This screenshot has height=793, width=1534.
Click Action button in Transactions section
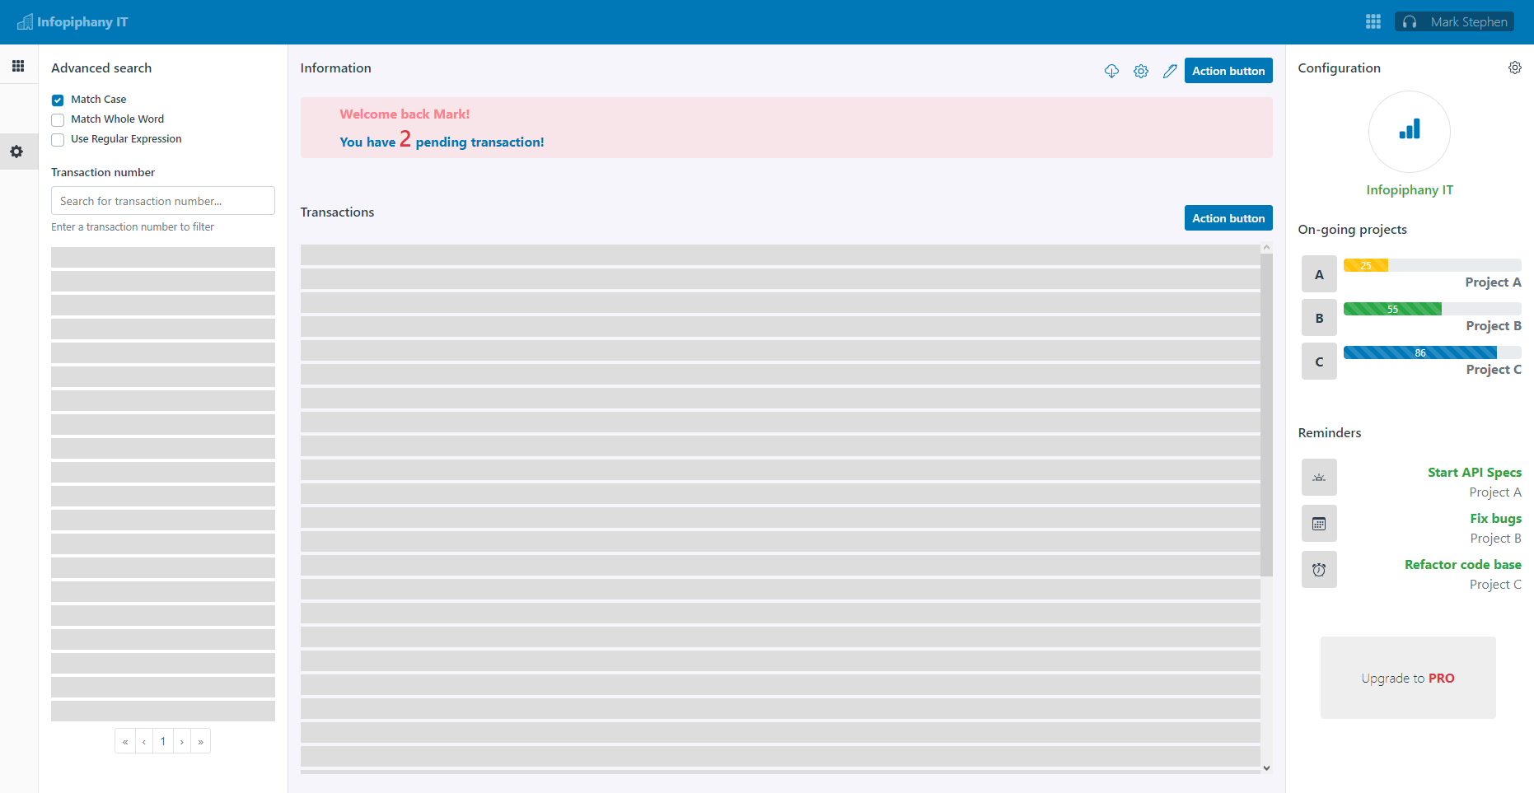coord(1228,218)
